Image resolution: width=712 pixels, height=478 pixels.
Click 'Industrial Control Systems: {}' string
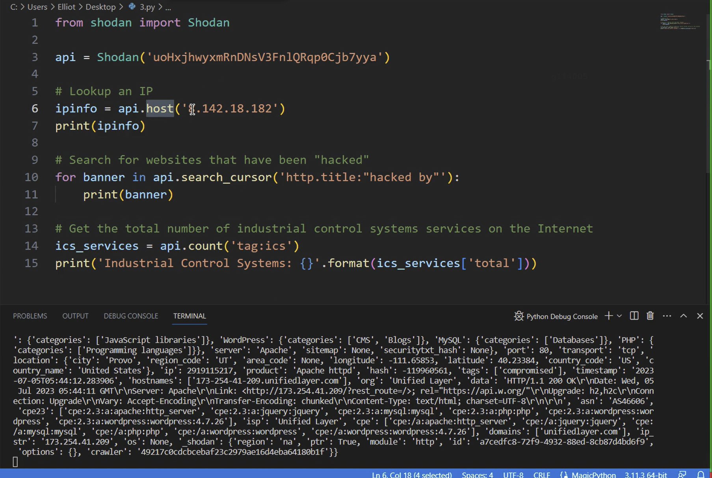[x=209, y=263]
